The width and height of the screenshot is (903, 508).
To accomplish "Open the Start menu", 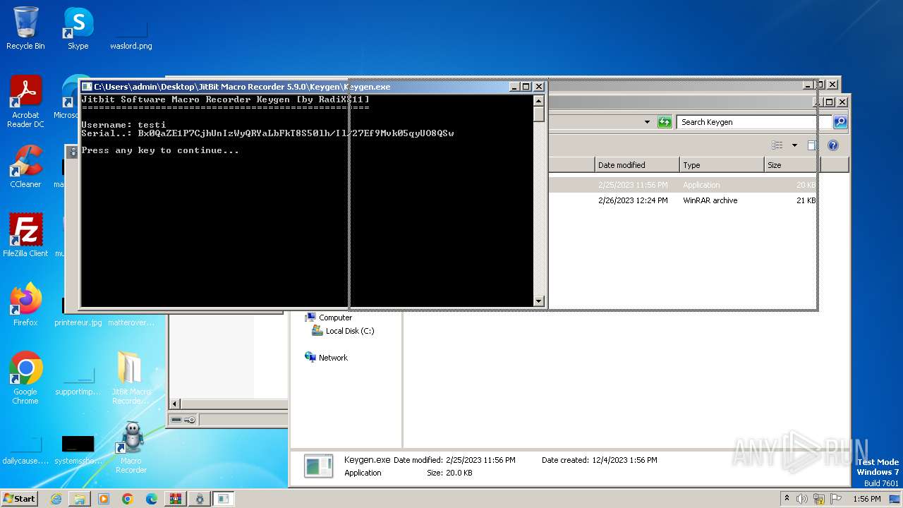I will point(20,498).
